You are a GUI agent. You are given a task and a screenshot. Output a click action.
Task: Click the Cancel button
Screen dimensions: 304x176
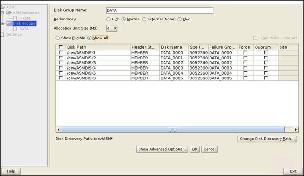tap(210, 149)
